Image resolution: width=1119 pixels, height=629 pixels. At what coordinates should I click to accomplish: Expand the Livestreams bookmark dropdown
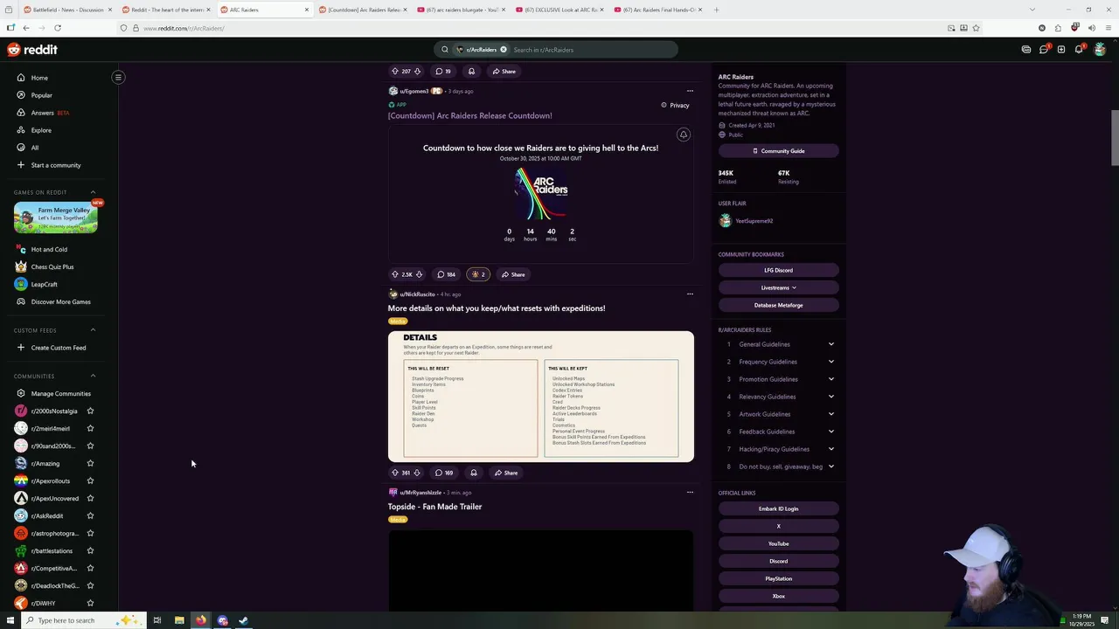point(778,287)
